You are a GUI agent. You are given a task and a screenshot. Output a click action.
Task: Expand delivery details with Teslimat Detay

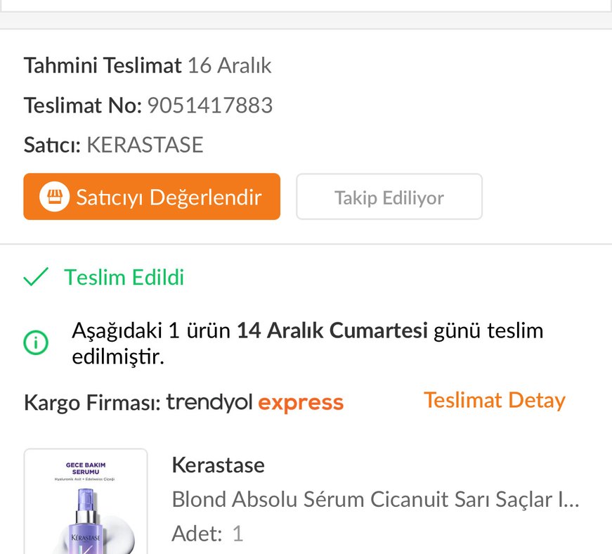(x=494, y=400)
